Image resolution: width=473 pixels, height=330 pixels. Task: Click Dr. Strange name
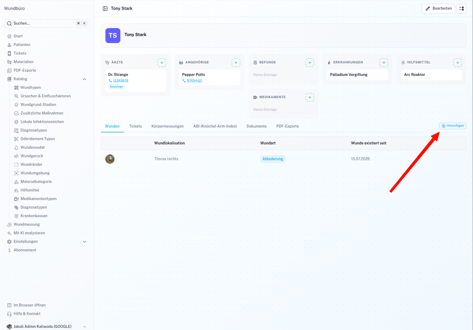coord(118,75)
